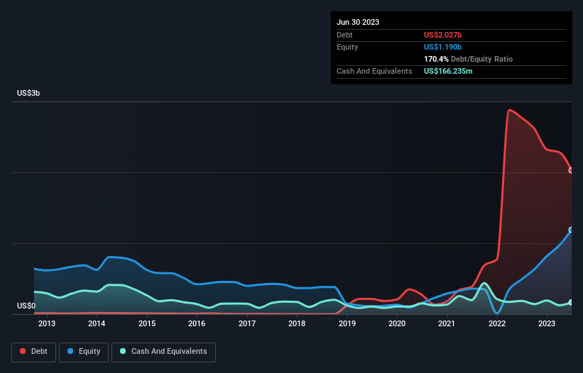Click the 2017 x-axis label
Screen dimensions: 583x373
247,323
